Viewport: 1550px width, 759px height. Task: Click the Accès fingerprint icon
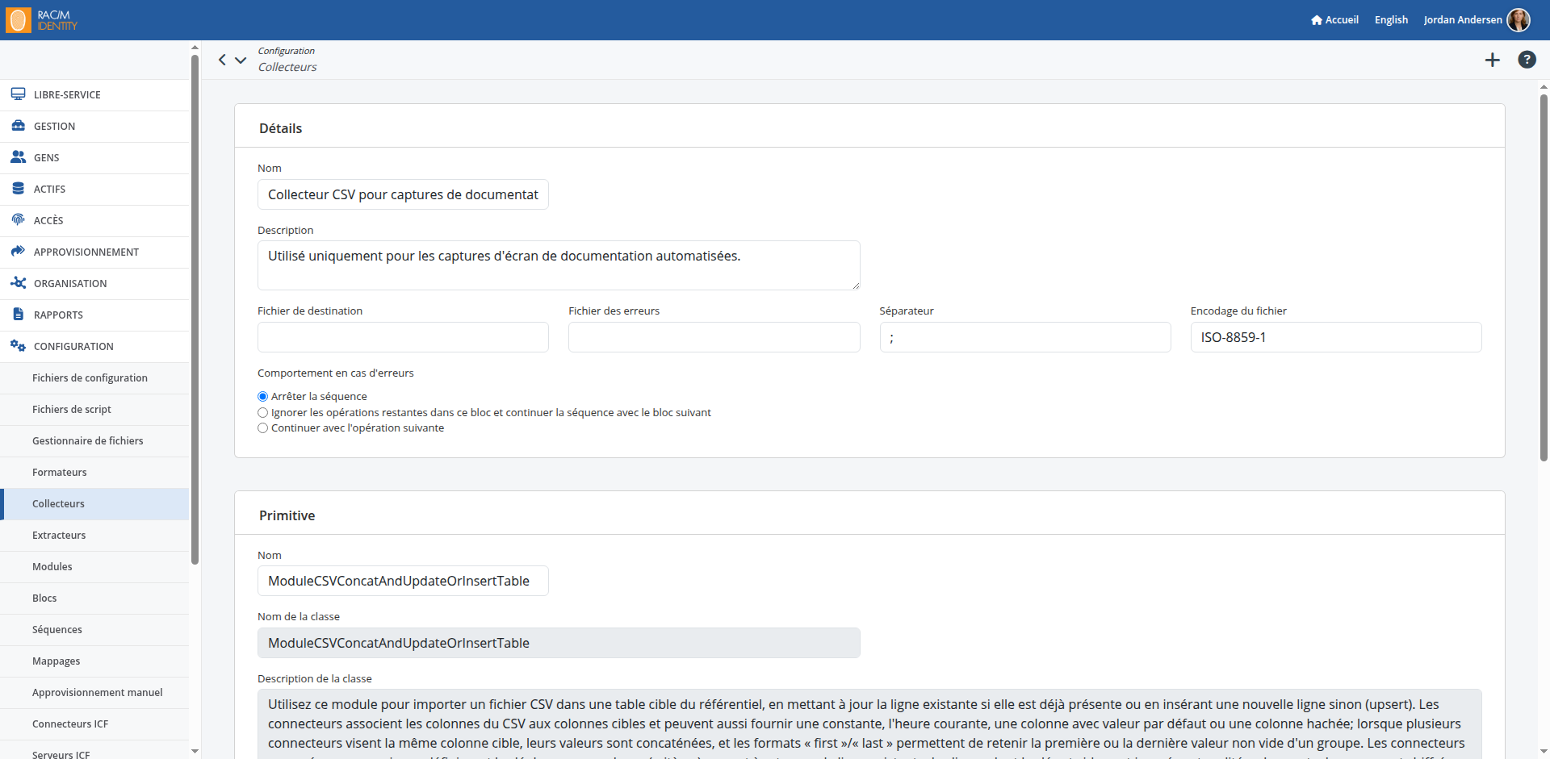coord(18,220)
